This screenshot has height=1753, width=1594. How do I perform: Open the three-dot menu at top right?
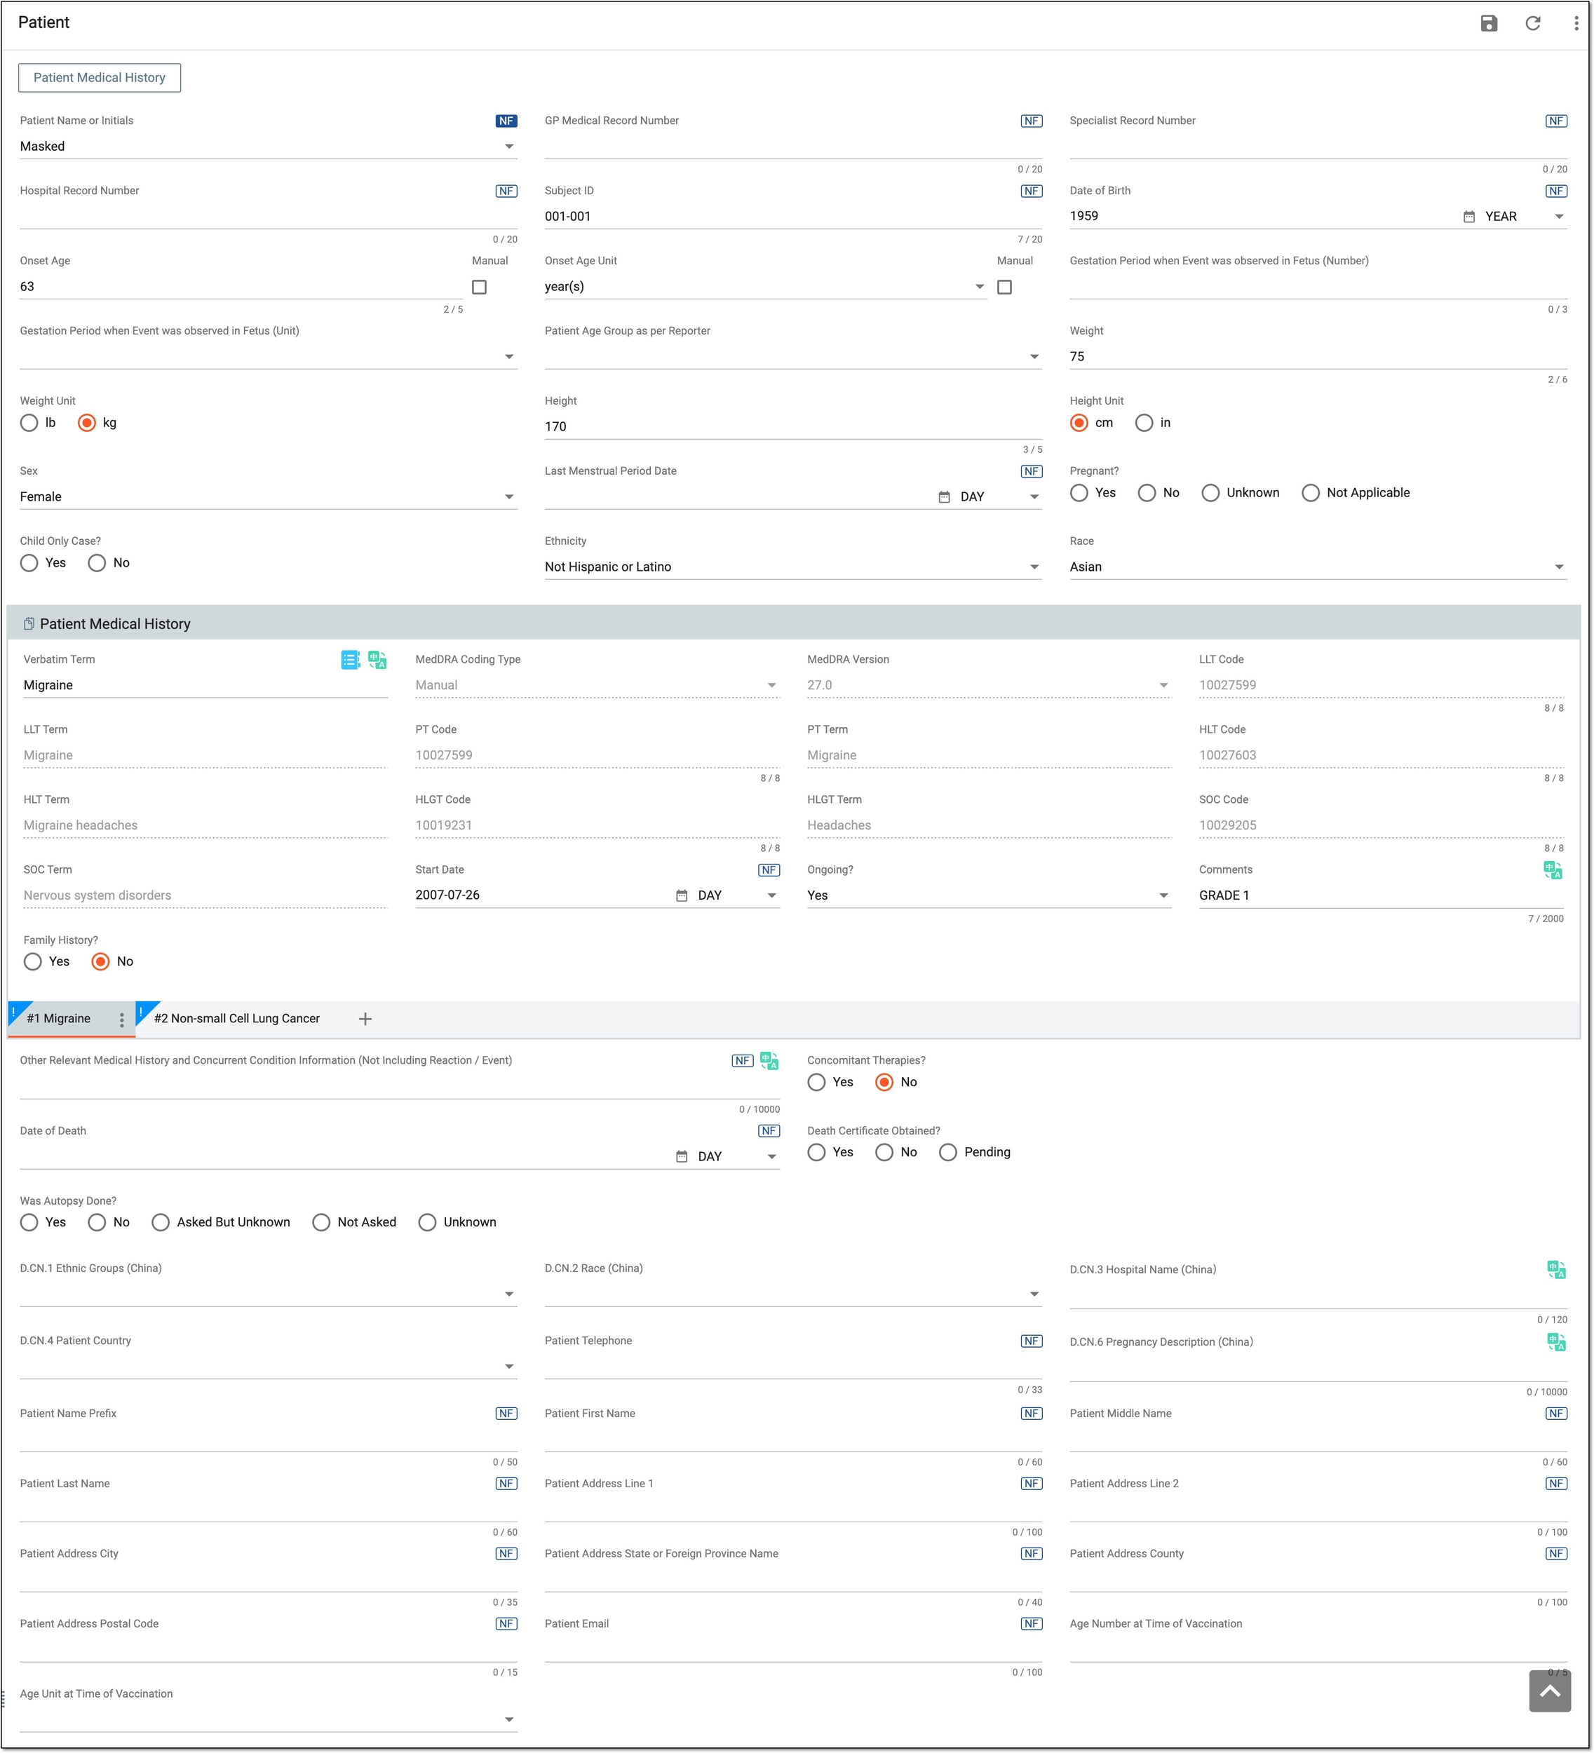[1576, 23]
